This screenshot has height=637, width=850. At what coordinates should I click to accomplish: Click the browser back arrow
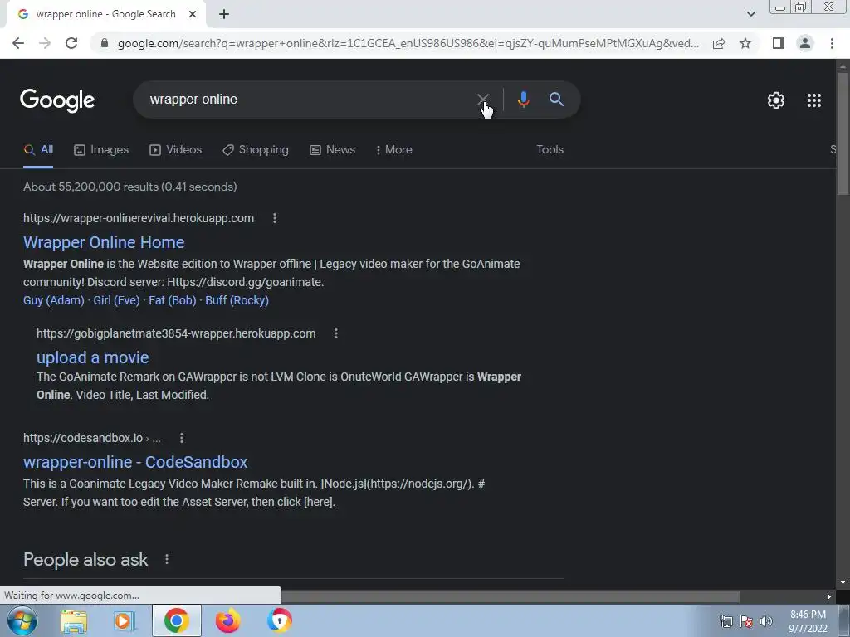pos(18,43)
